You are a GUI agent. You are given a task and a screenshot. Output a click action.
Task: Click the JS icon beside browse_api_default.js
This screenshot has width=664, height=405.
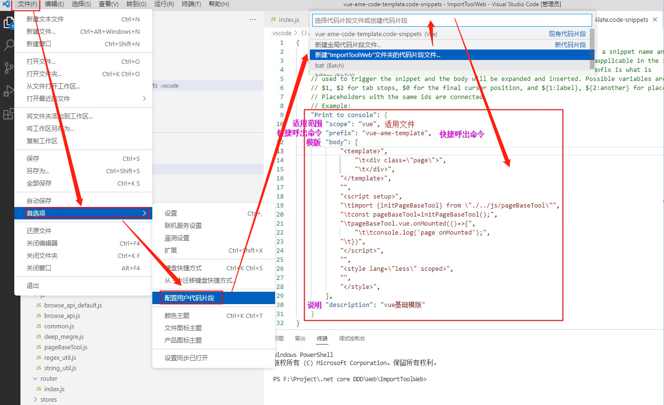coord(39,306)
